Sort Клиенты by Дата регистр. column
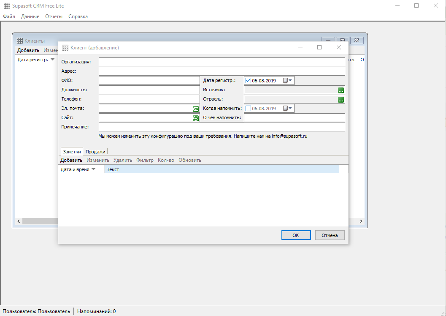The image size is (446, 316). pyautogui.click(x=36, y=60)
